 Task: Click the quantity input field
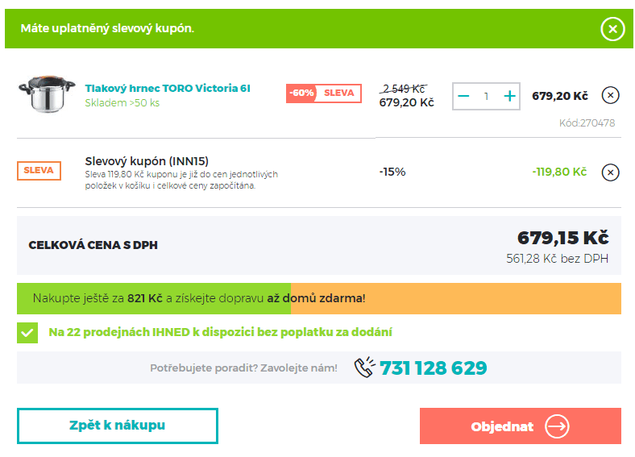tap(486, 96)
